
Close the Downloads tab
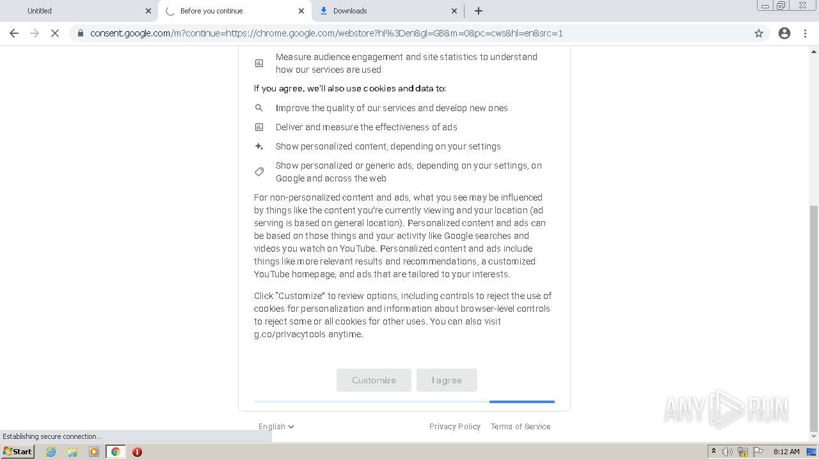[x=454, y=11]
